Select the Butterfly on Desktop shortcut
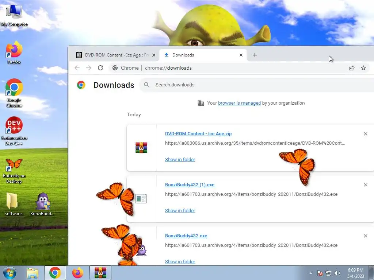This screenshot has width=374, height=280. coord(14,171)
